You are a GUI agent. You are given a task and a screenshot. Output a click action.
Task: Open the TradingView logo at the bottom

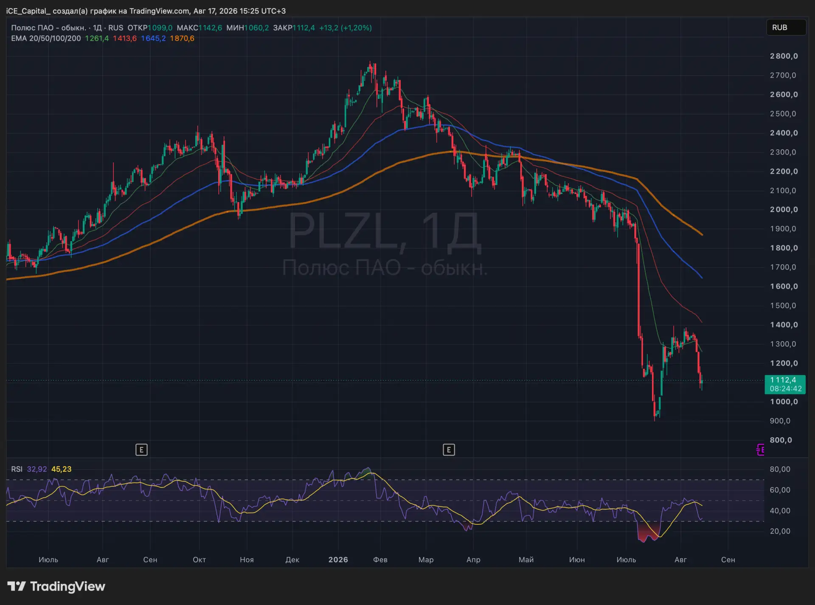tap(56, 586)
